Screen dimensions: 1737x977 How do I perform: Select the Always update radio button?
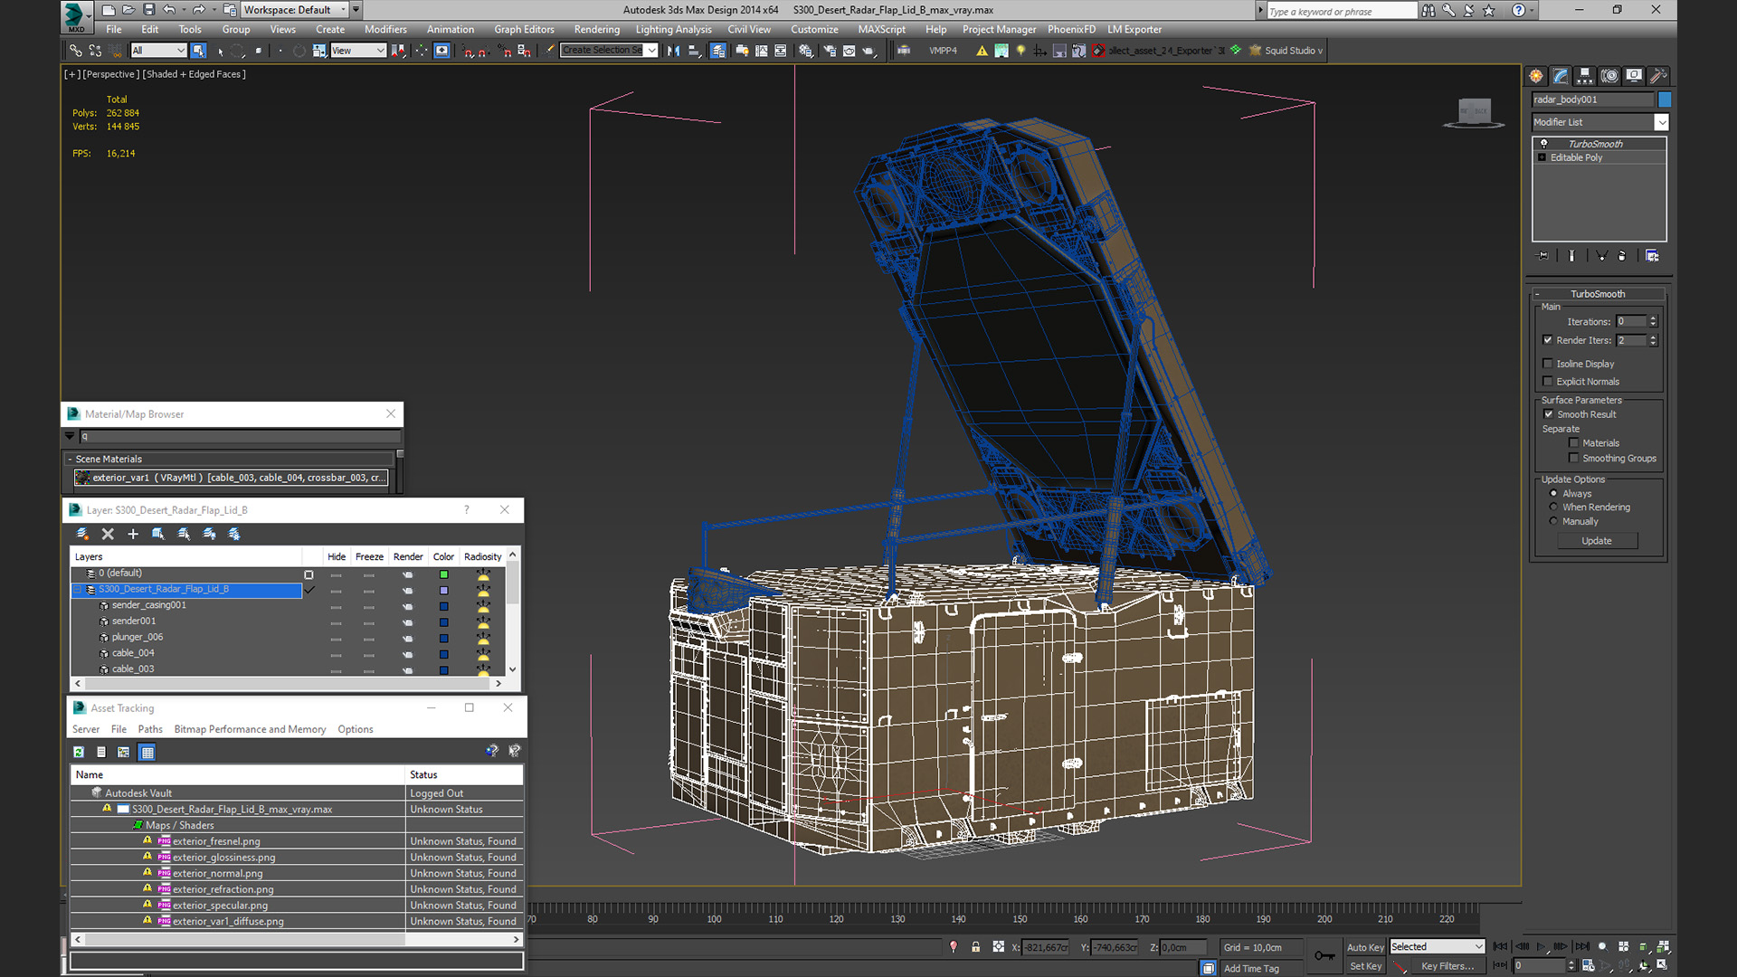[1553, 493]
